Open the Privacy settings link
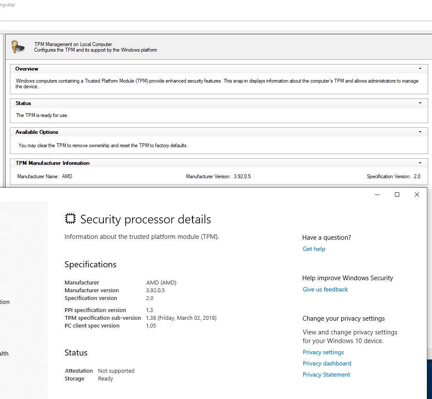The width and height of the screenshot is (432, 399). 323,352
